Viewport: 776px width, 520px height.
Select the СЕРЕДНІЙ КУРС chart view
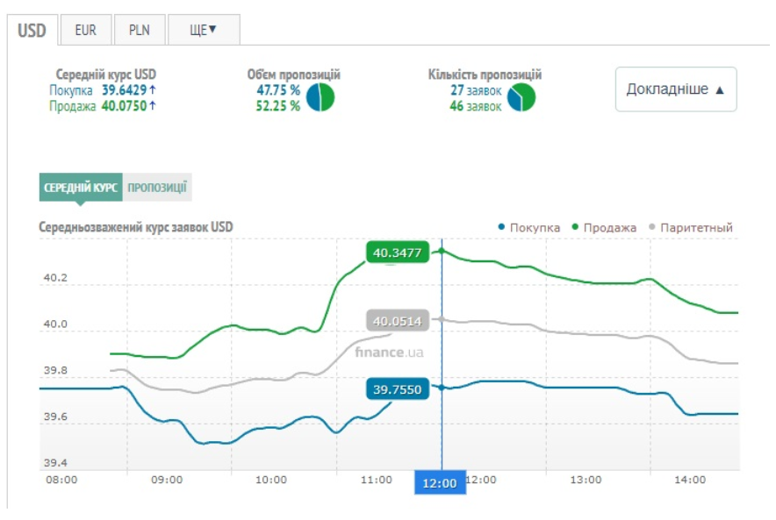click(x=81, y=188)
